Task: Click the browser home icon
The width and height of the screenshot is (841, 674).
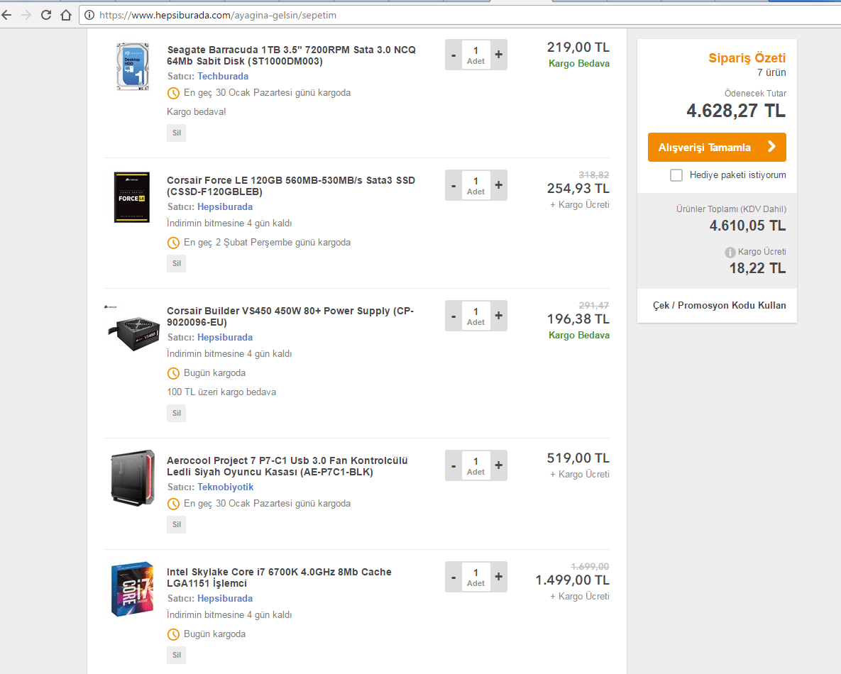Action: pos(65,14)
